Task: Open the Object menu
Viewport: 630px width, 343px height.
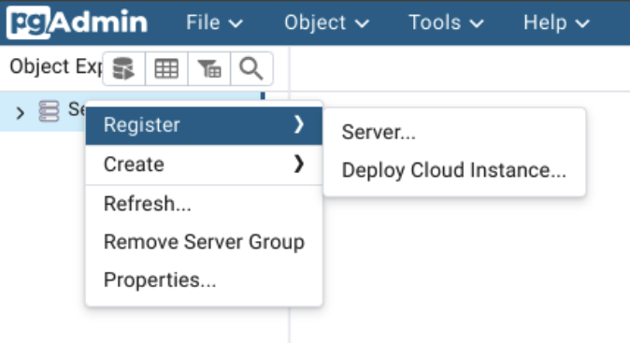Action: (326, 22)
